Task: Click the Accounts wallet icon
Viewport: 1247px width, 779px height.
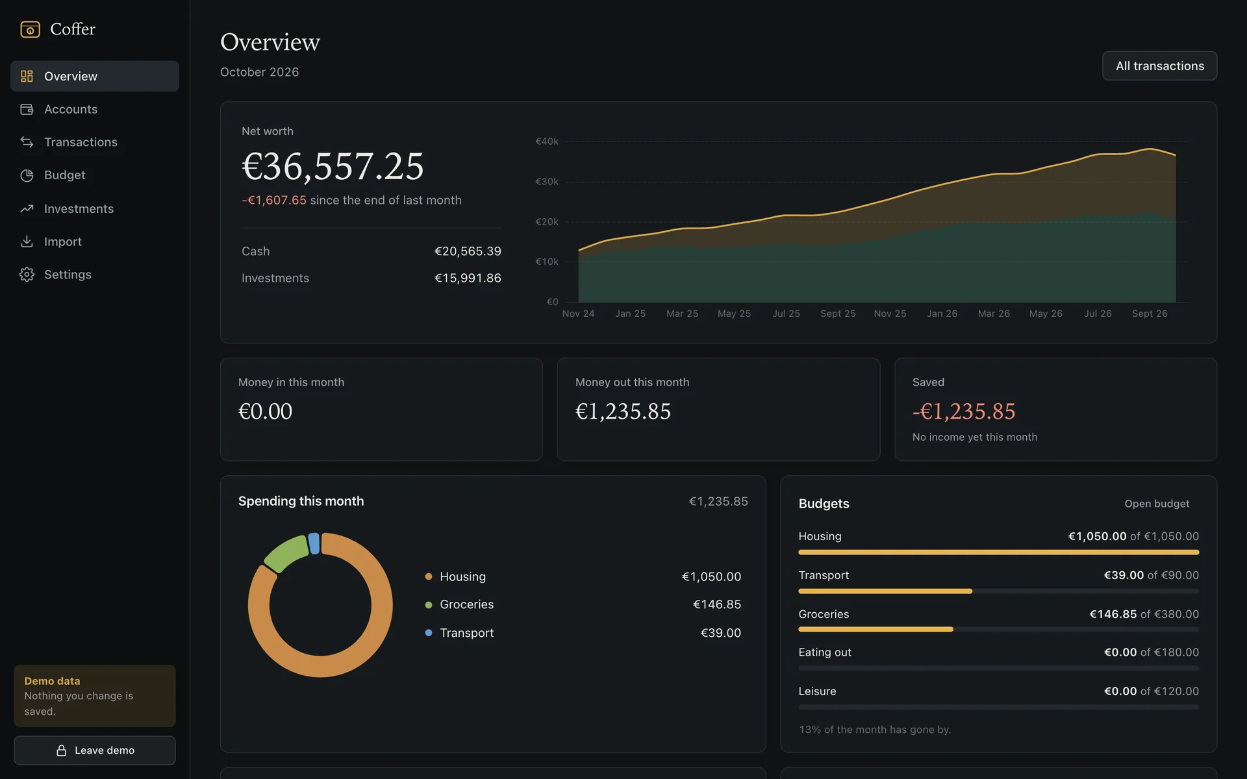Action: tap(27, 109)
